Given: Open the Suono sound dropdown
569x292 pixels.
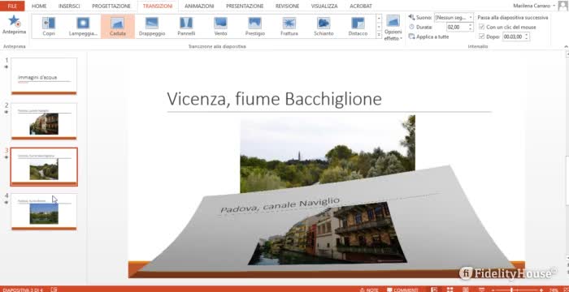Looking at the screenshot, I should click(x=454, y=17).
